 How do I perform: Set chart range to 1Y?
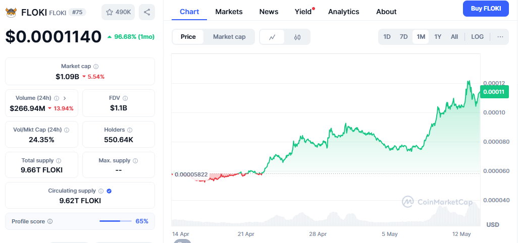coord(438,37)
